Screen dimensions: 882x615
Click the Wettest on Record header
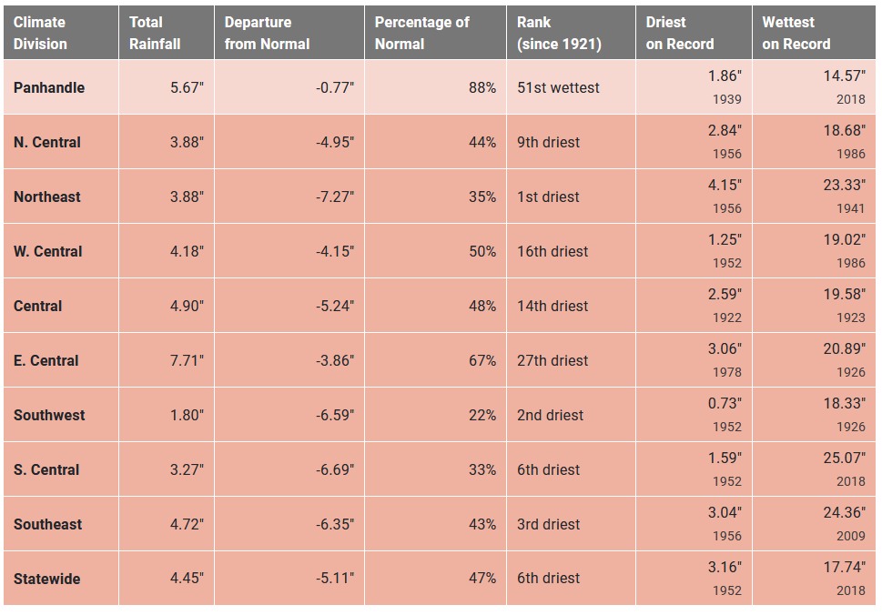pos(796,33)
